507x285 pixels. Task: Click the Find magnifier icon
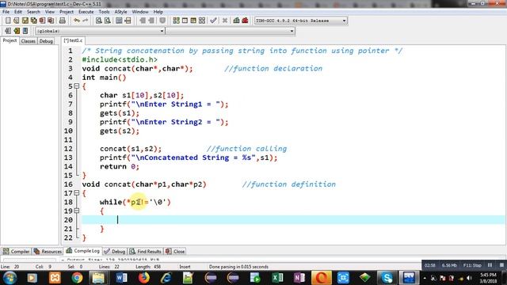(99, 21)
